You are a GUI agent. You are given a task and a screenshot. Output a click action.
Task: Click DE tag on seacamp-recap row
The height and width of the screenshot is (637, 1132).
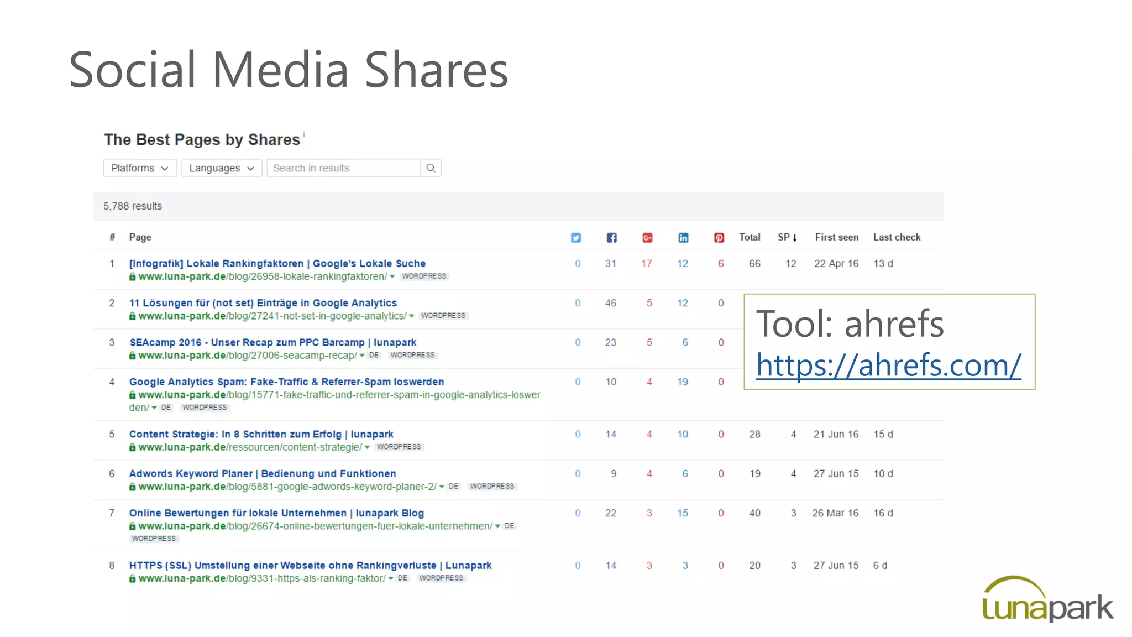point(374,356)
